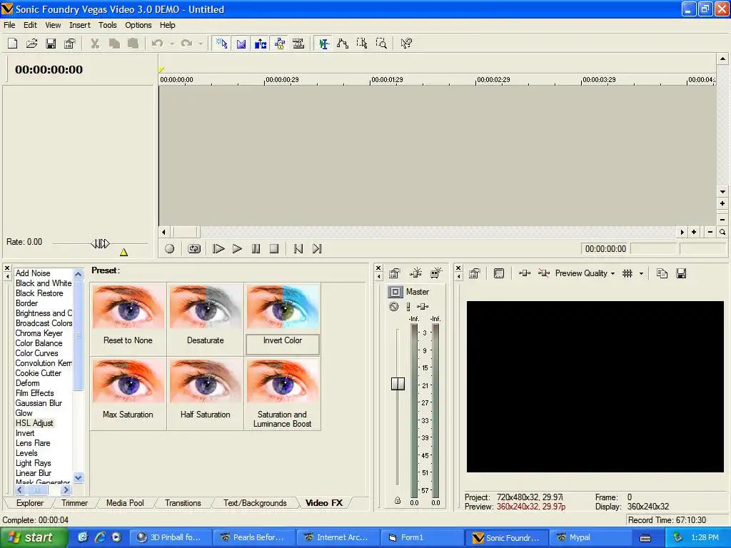
Task: Click the Windows start button
Action: click(34, 537)
